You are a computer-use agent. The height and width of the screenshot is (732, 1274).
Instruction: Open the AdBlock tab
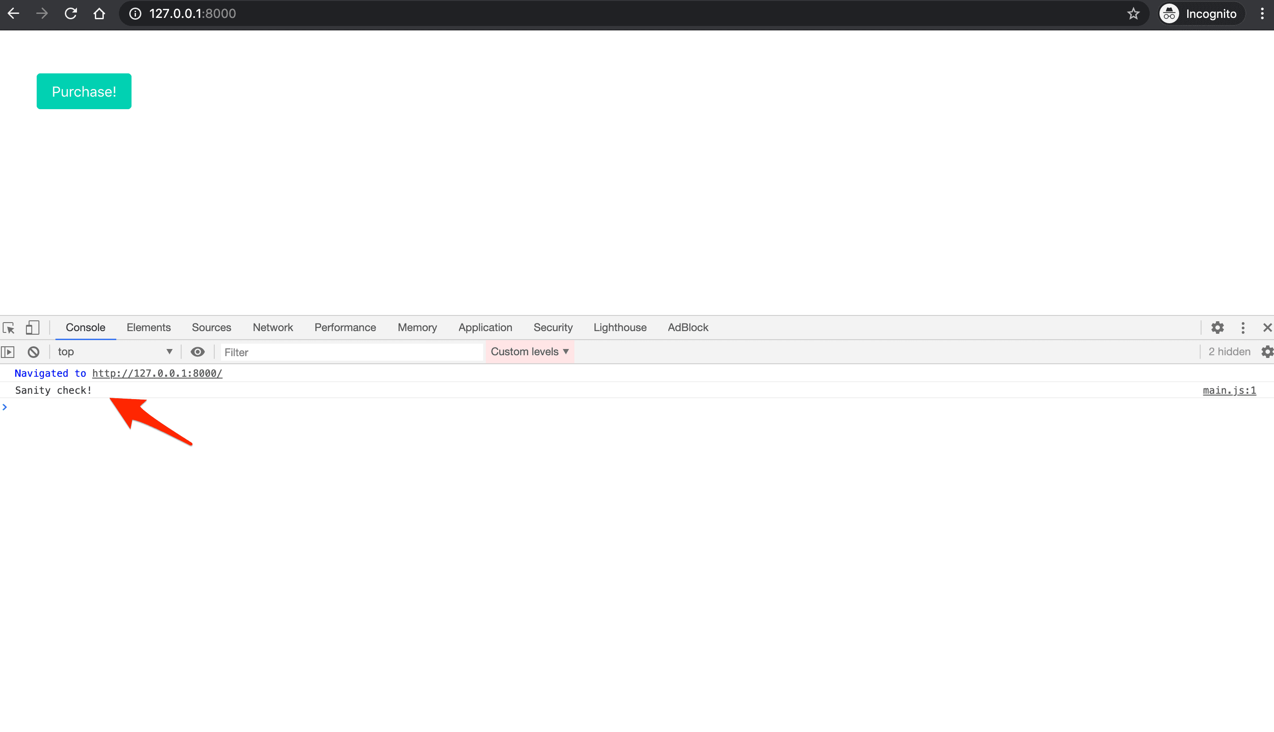(x=688, y=327)
